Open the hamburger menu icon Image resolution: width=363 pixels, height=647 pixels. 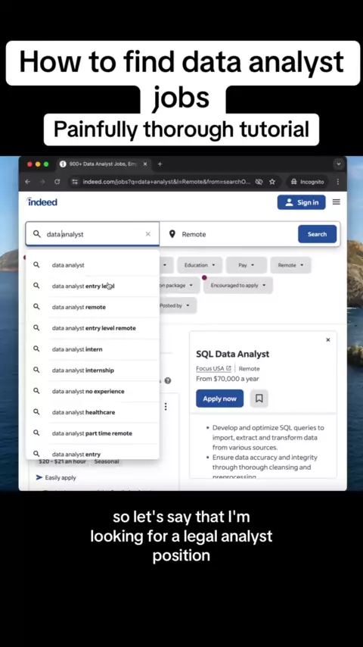[337, 202]
